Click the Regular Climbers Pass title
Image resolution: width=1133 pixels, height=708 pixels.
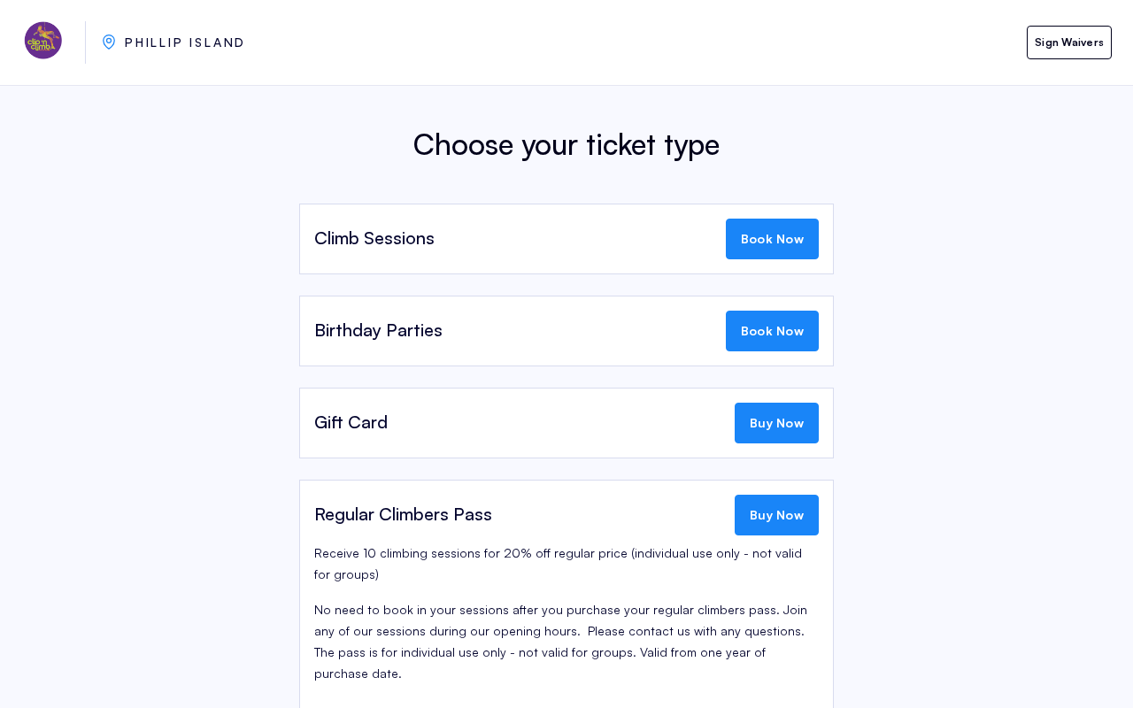pyautogui.click(x=403, y=514)
